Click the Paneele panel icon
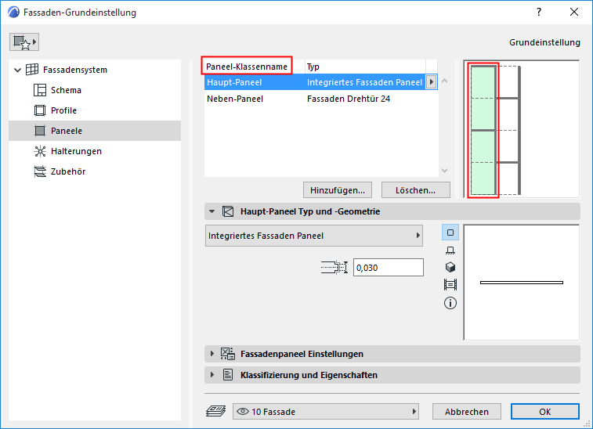This screenshot has width=593, height=429. point(40,131)
